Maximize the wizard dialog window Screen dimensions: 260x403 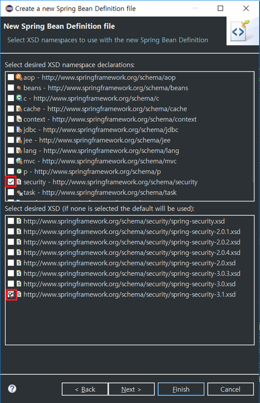click(220, 8)
